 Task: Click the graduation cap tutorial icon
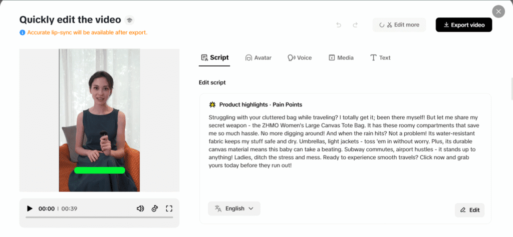(129, 20)
